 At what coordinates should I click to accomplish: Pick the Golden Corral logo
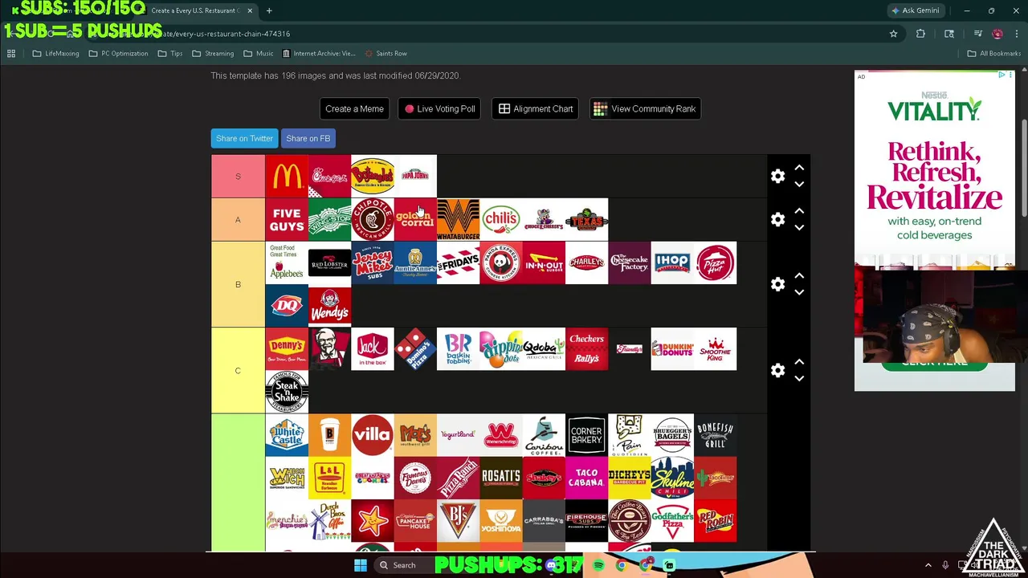(x=415, y=219)
